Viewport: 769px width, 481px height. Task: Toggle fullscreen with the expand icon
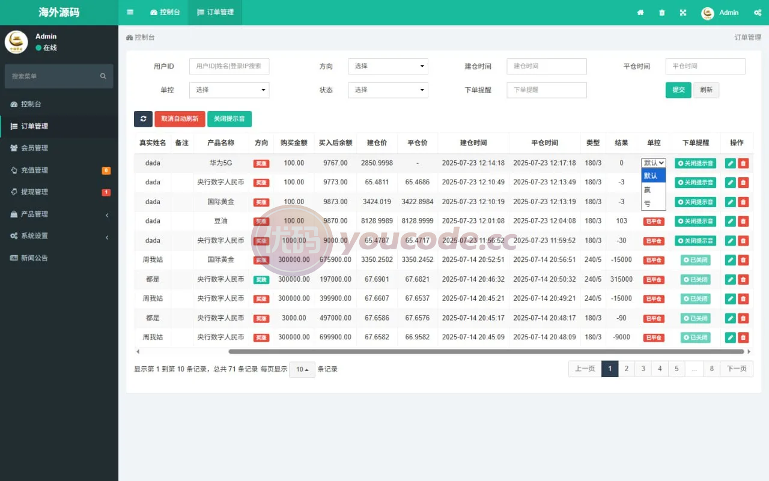click(683, 13)
